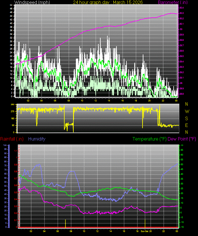Click rainfall axis value "0.9"
Screen dimensions: 198x236
pos(16,165)
